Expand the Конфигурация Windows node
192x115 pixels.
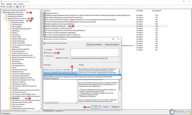pos(4,16)
